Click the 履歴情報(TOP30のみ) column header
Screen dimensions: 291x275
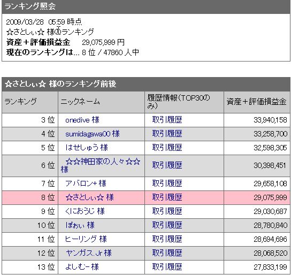point(185,102)
